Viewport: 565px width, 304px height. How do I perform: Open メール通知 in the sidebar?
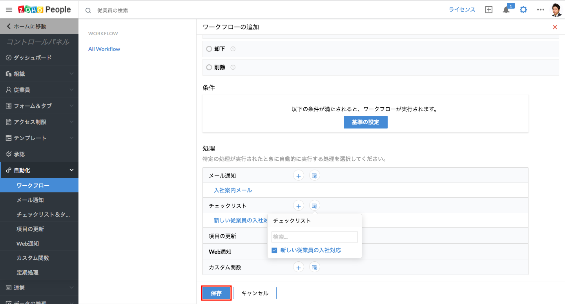pyautogui.click(x=30, y=200)
